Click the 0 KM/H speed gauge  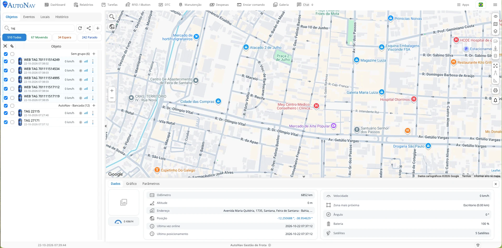(x=124, y=221)
